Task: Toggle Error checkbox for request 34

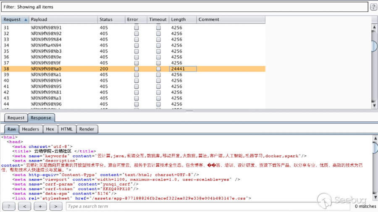Action: 136,45
